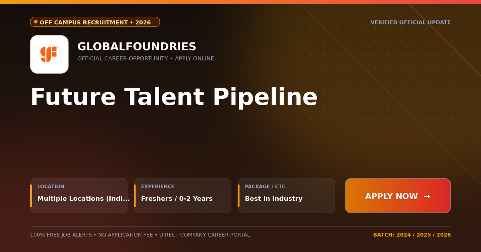Click the orange dot in recruitment badge
This screenshot has height=252, width=481.
(36, 22)
